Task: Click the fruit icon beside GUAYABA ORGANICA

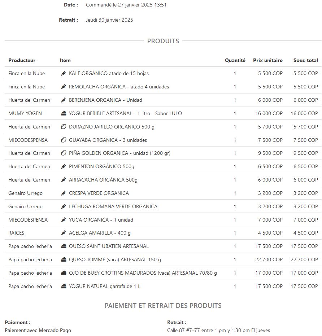Action: click(x=64, y=140)
